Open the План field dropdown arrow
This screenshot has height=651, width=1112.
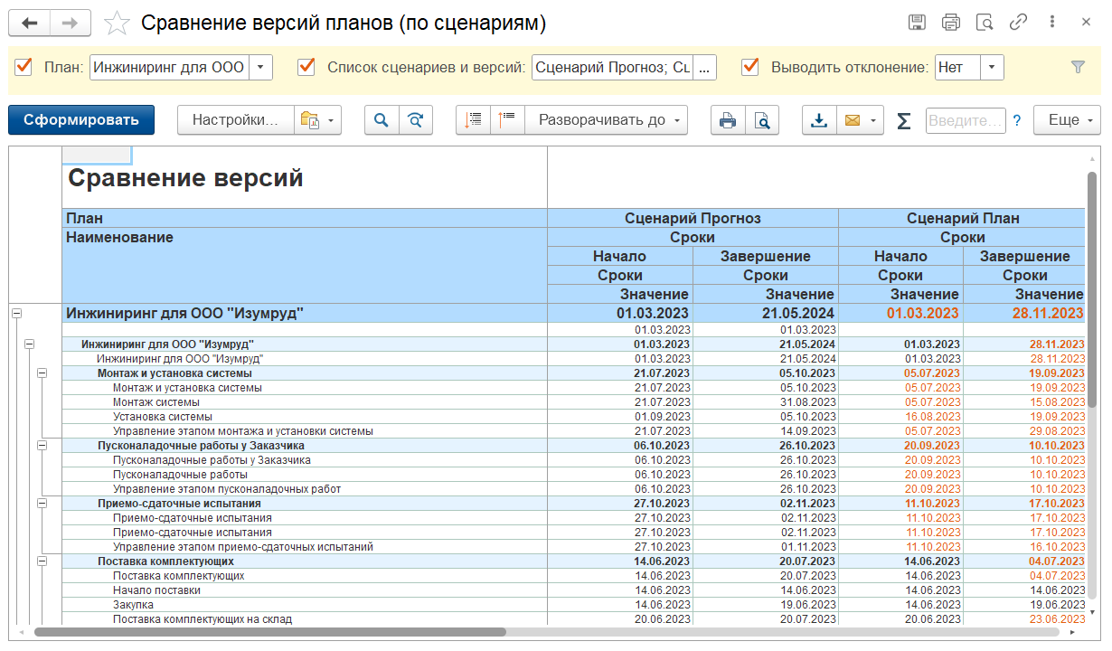(x=260, y=67)
